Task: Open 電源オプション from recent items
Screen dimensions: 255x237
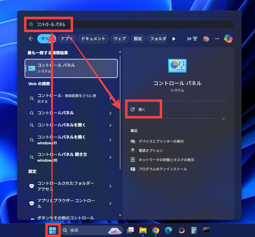Action: [151, 150]
